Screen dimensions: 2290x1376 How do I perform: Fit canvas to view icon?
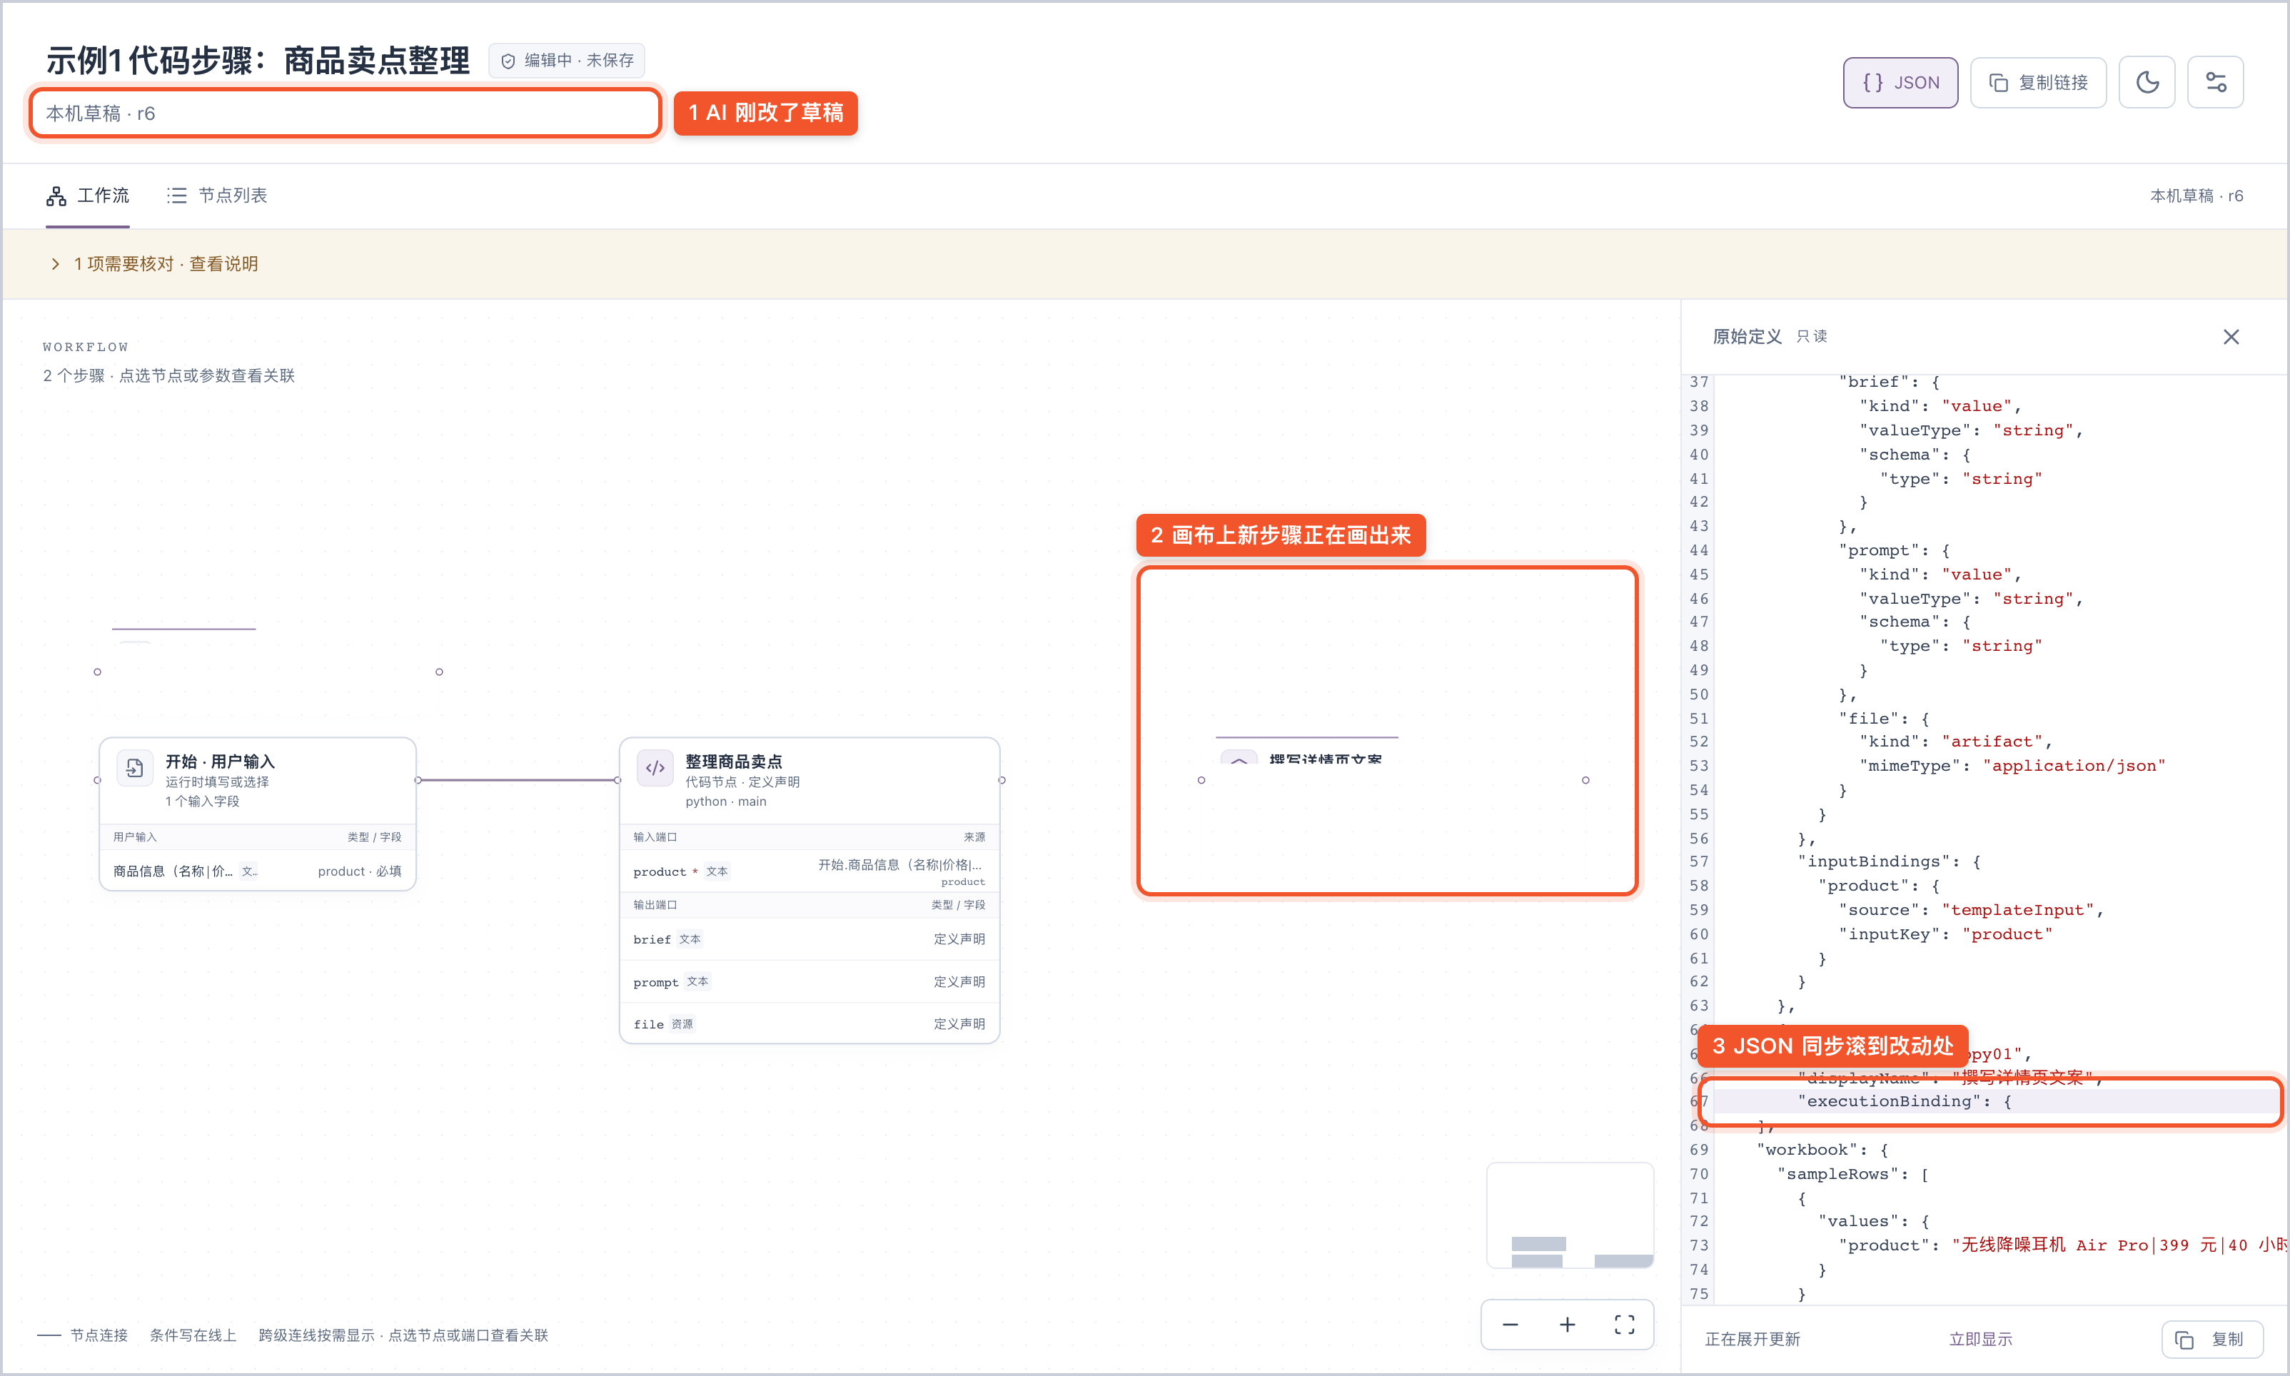click(1624, 1324)
